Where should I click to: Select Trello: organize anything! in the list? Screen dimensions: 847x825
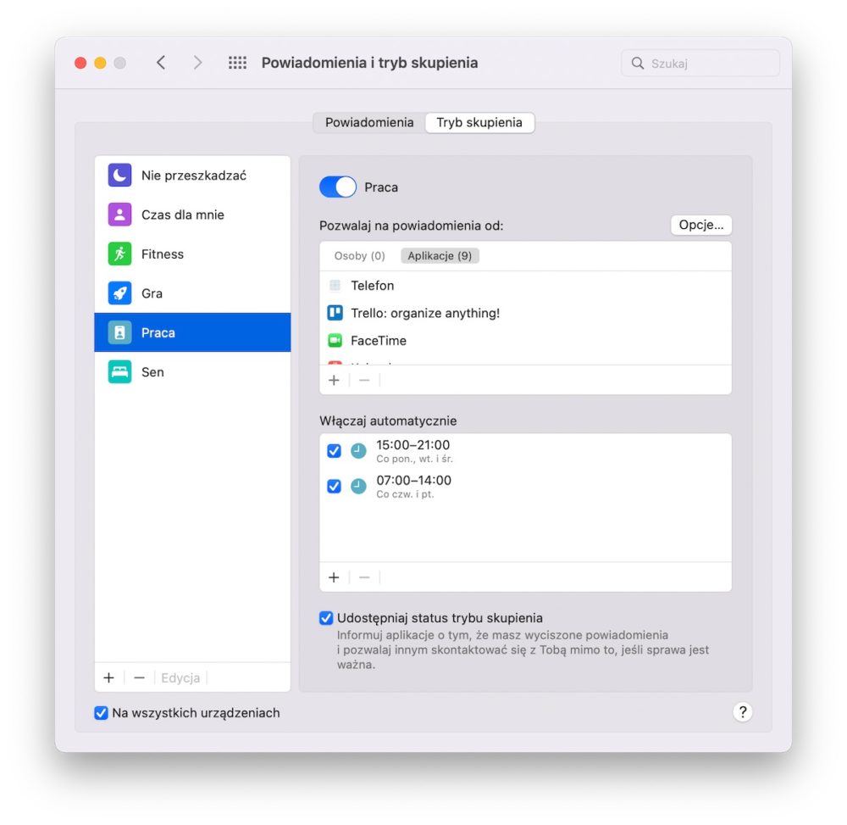click(525, 313)
